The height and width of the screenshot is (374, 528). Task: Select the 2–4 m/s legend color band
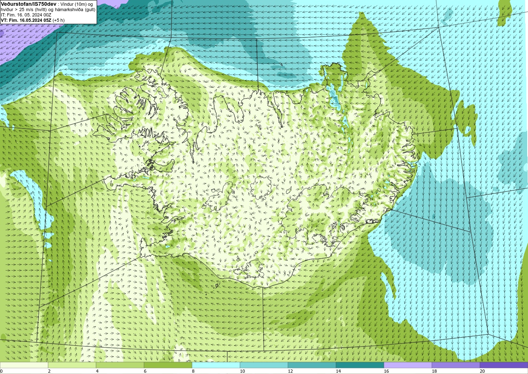point(72,365)
